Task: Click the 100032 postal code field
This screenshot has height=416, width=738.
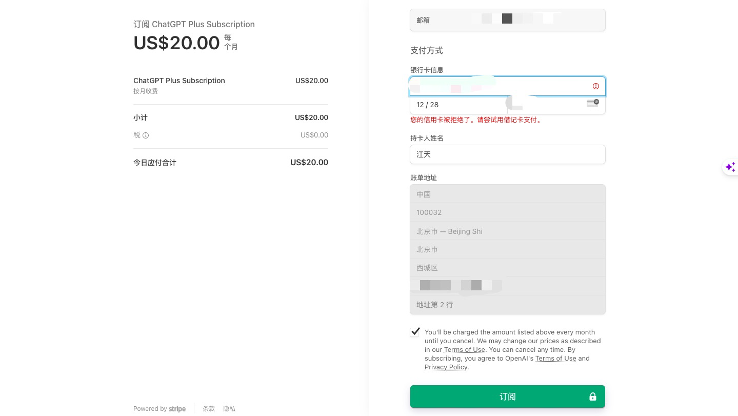Action: click(508, 212)
